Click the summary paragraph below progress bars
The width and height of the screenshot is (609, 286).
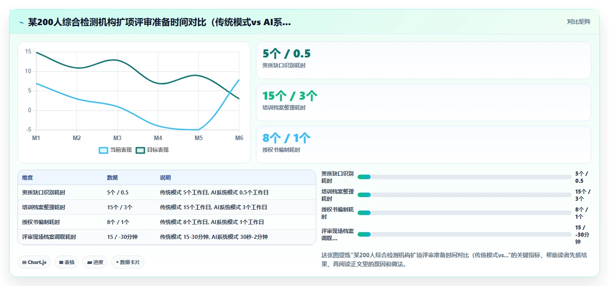click(x=454, y=260)
